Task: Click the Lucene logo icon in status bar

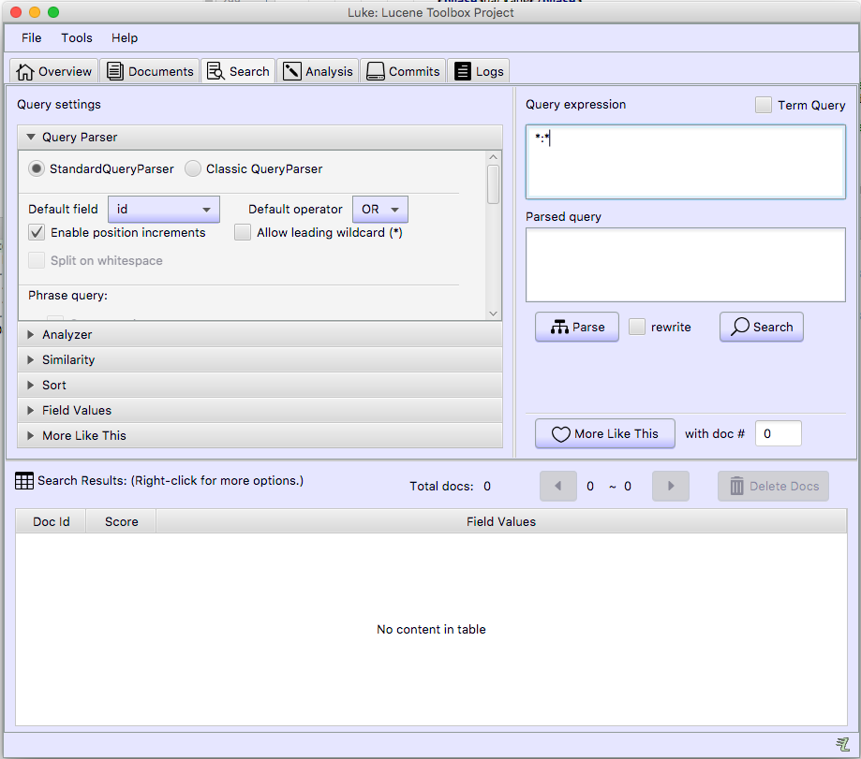Action: click(x=842, y=744)
